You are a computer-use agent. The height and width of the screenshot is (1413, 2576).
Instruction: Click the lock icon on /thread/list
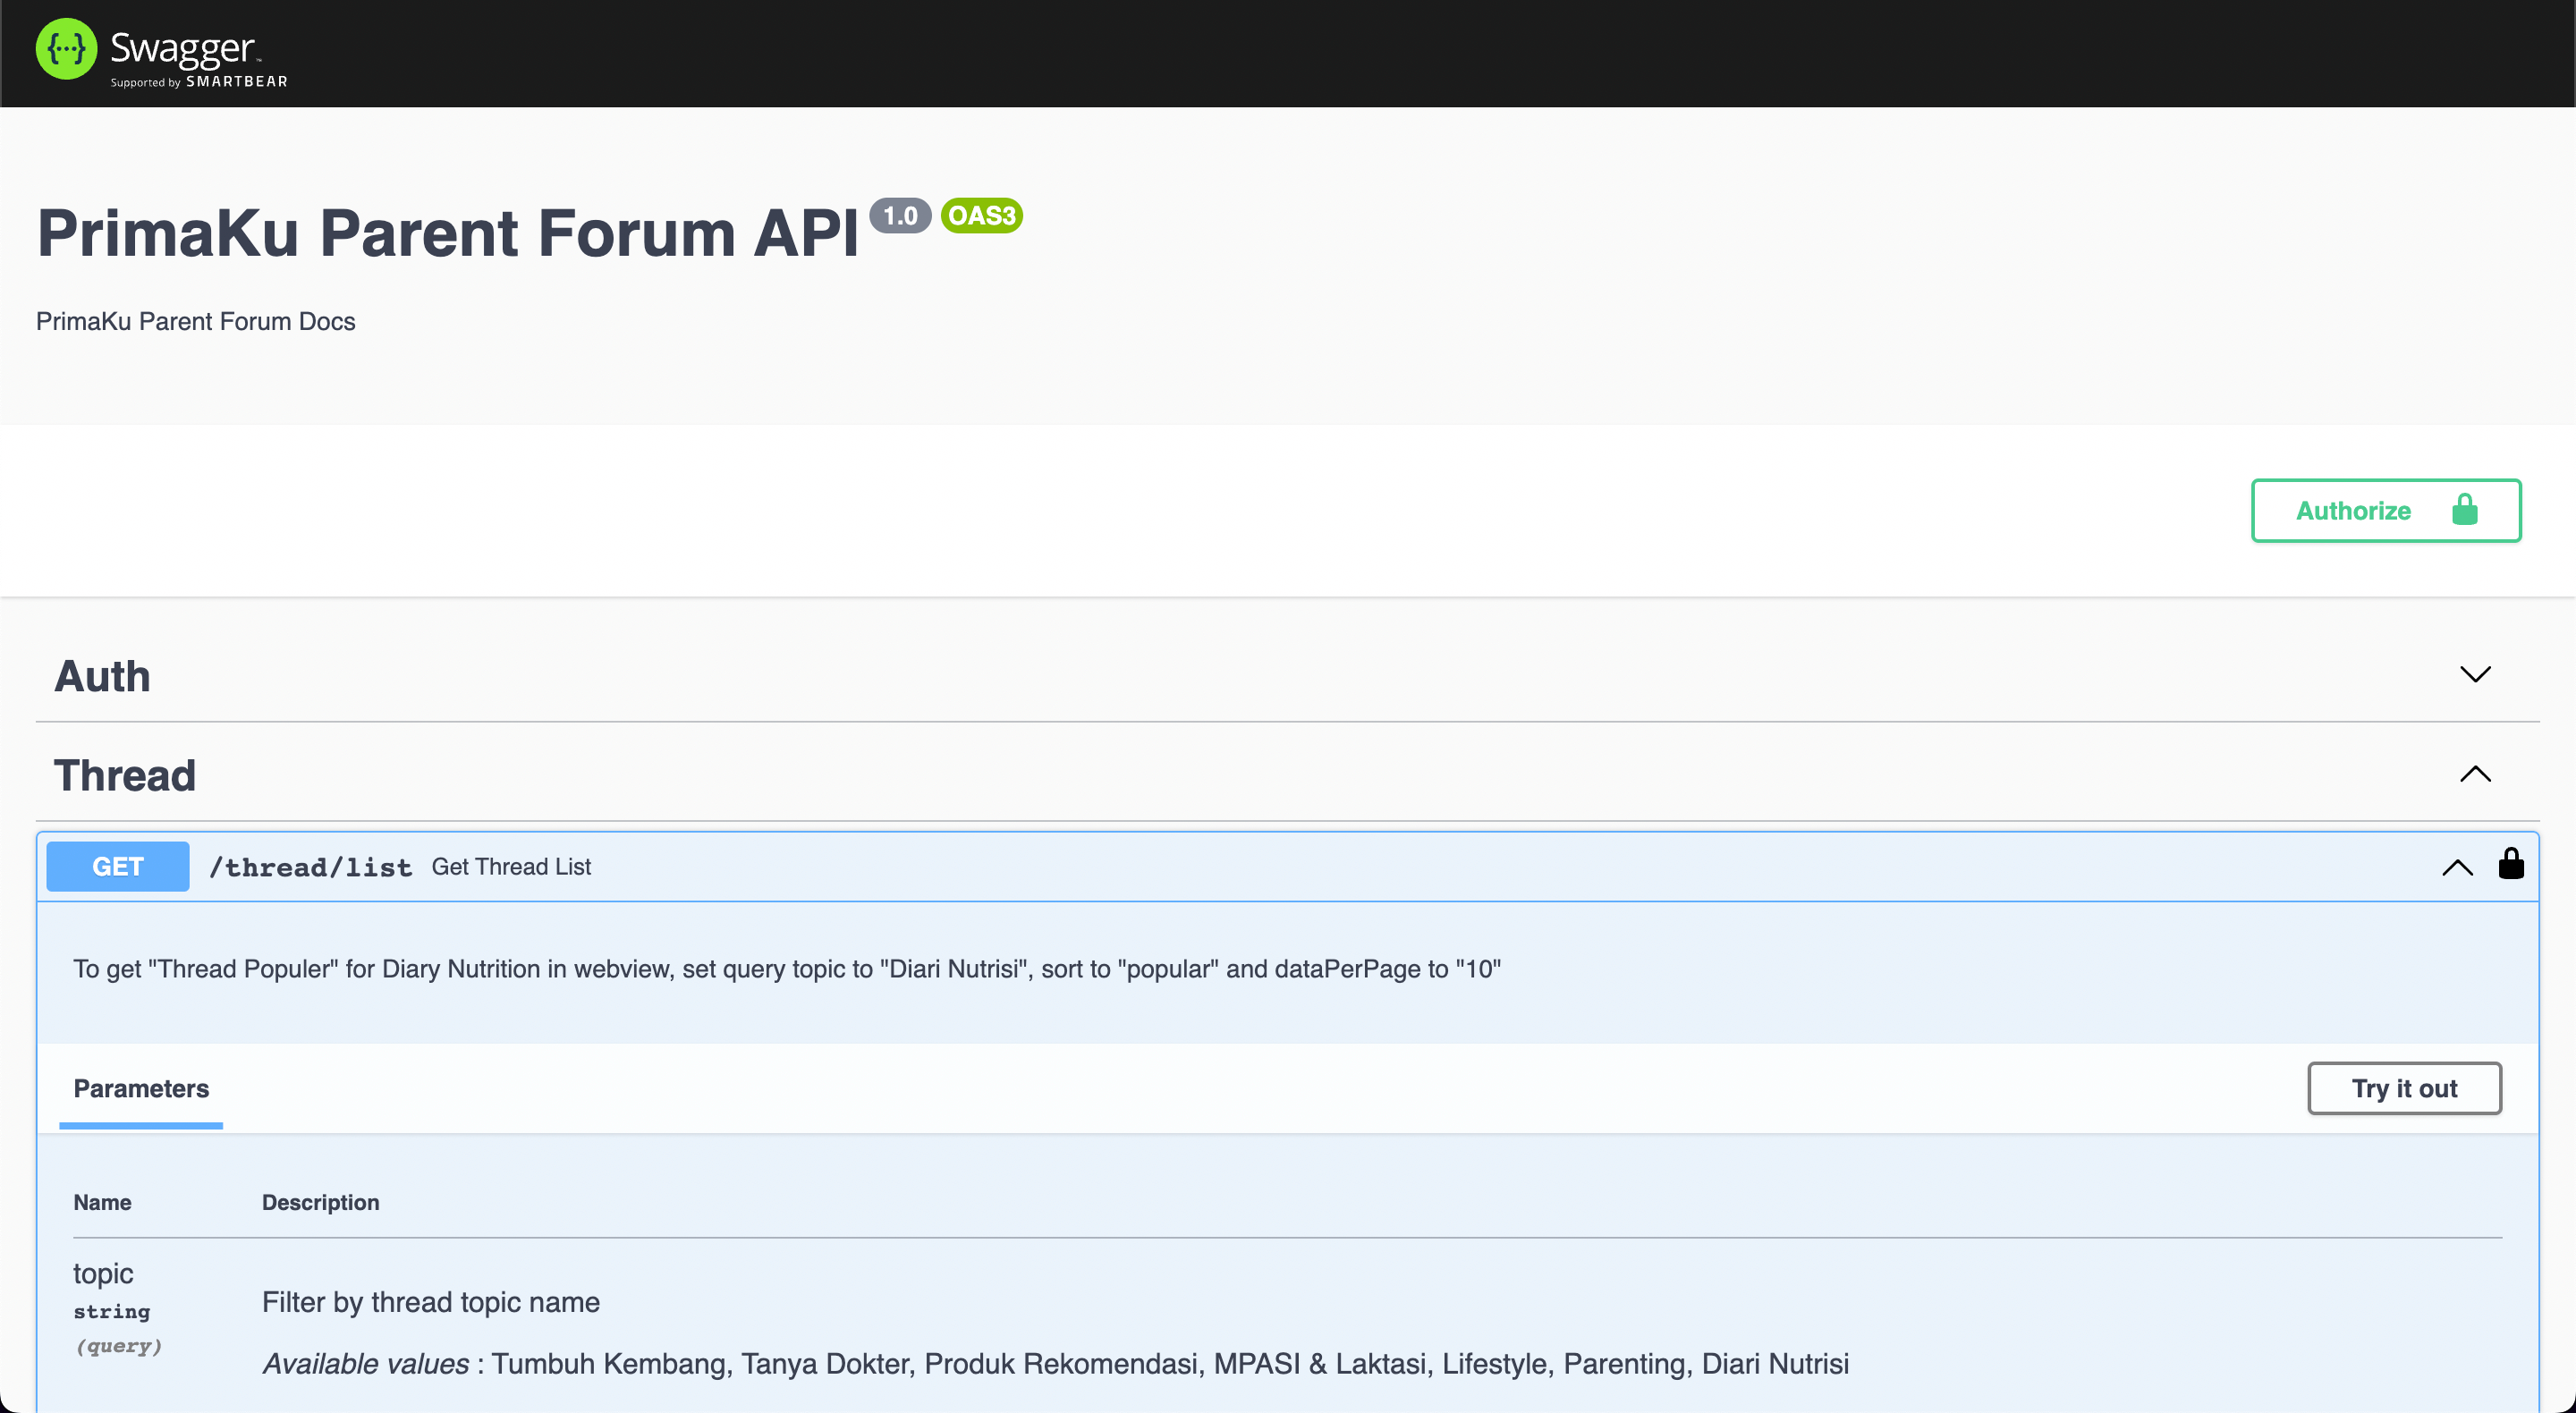(2510, 864)
